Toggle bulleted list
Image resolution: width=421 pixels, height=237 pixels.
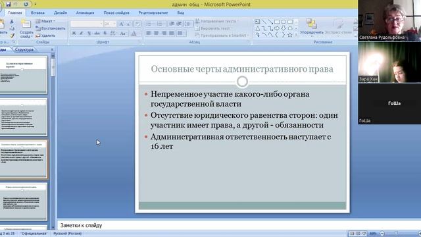[149, 24]
